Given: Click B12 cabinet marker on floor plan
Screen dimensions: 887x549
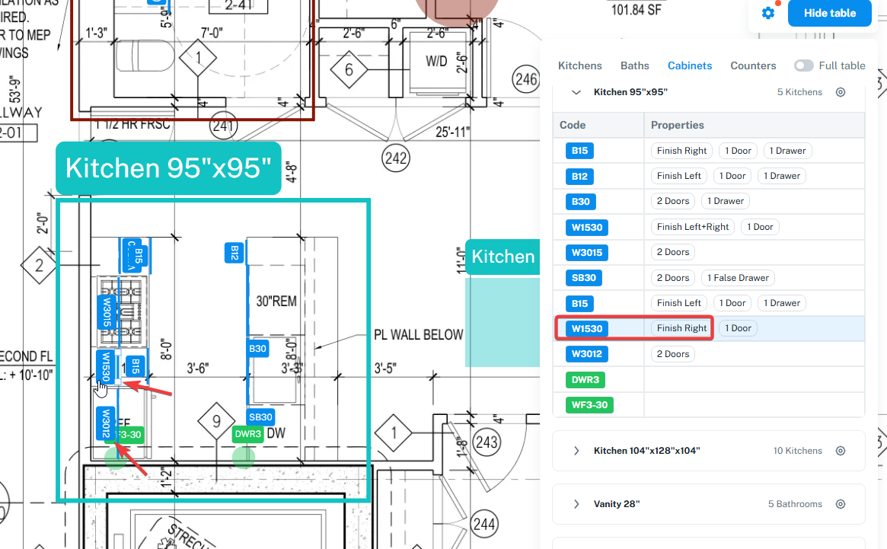Looking at the screenshot, I should 235,253.
